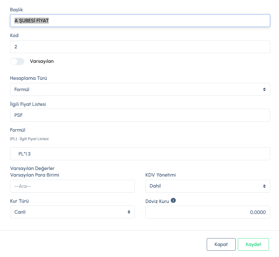This screenshot has height=257, width=279.
Task: Focus the Varsayılan Para Birimi search box
Action: coord(72,186)
